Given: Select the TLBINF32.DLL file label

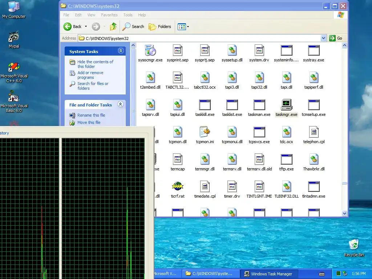Looking at the screenshot, I should click(x=286, y=196).
